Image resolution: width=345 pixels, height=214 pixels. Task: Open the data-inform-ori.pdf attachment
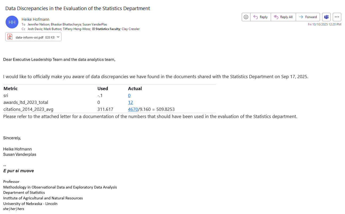point(29,37)
